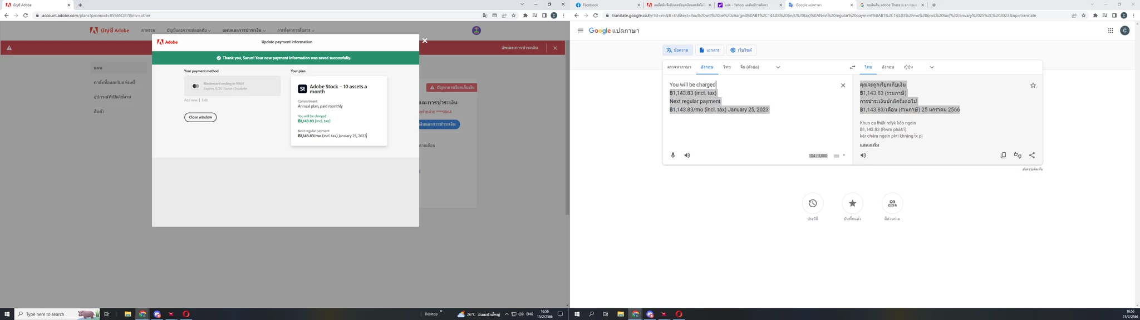
Task: Open tab search chevron in Adobe browser window
Action: [x=522, y=4]
